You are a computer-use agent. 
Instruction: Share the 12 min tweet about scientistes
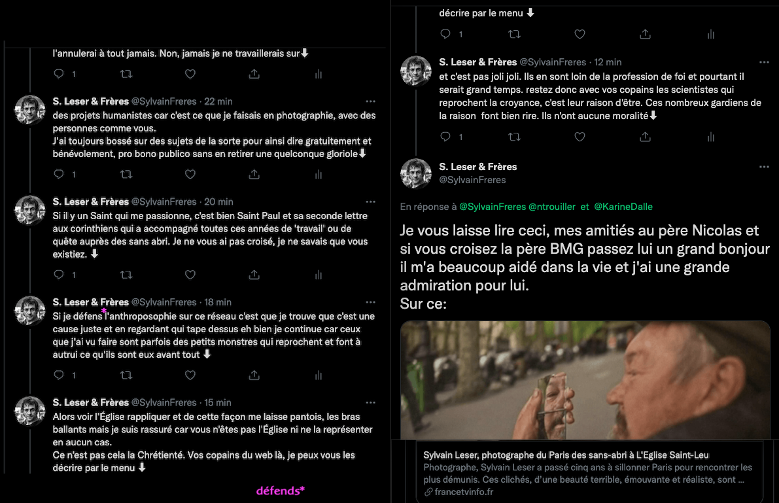click(646, 137)
